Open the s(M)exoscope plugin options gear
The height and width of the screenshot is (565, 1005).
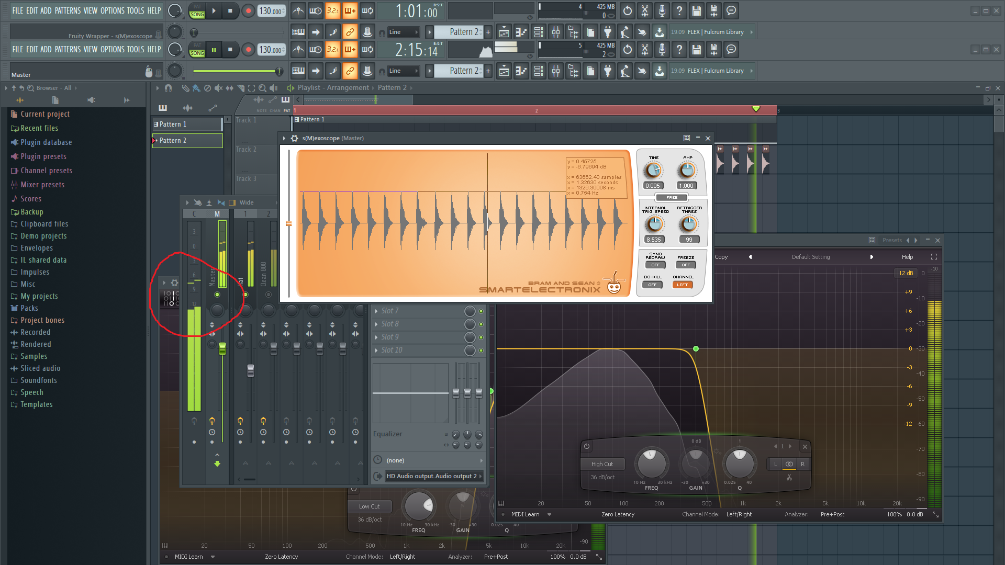point(294,138)
